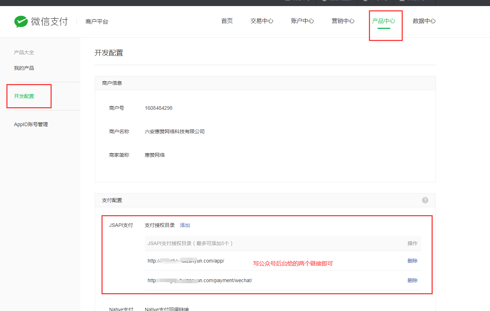Open AppID账号管理 in the sidebar
490x311 pixels.
pyautogui.click(x=31, y=124)
